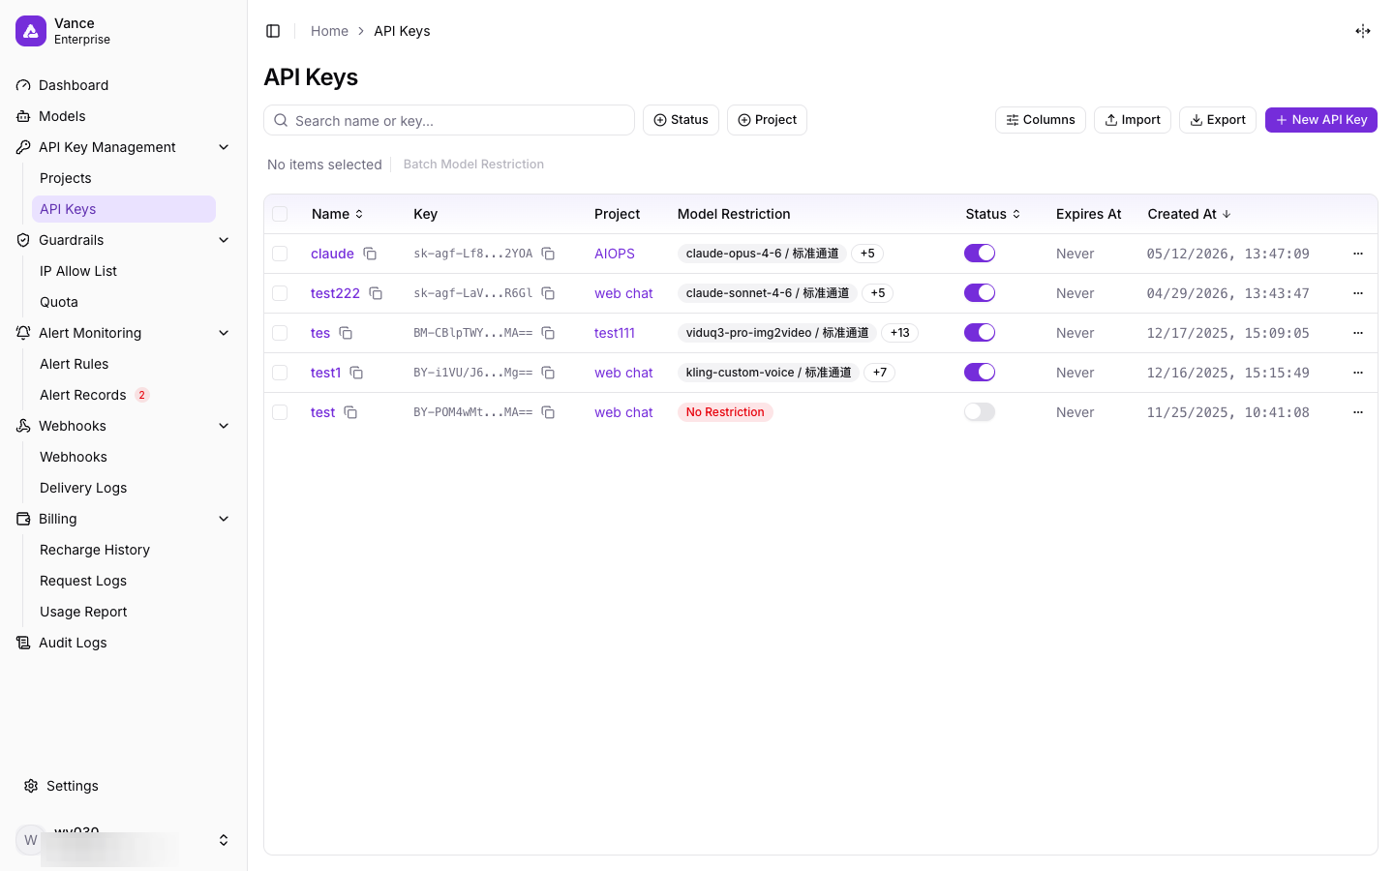Viewport: 1394px width, 871px height.
Task: Collapse the Guardrails section
Action: (224, 240)
